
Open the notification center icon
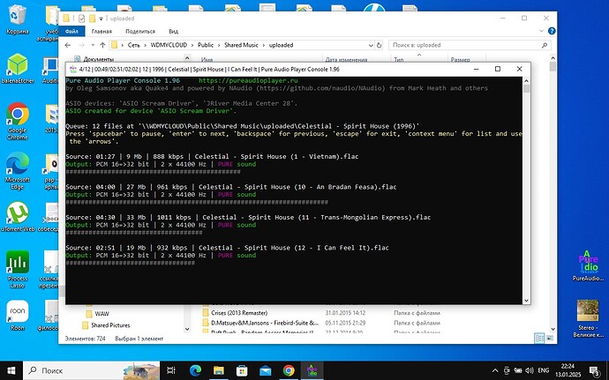tap(594, 370)
